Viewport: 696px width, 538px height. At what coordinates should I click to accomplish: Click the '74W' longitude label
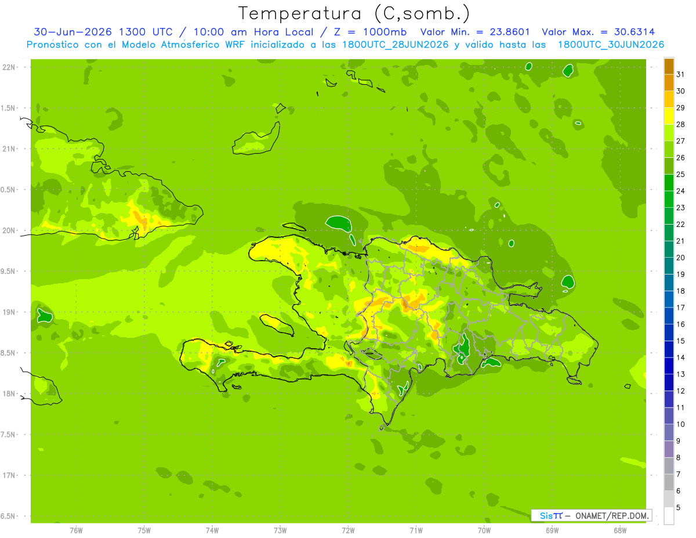212,530
